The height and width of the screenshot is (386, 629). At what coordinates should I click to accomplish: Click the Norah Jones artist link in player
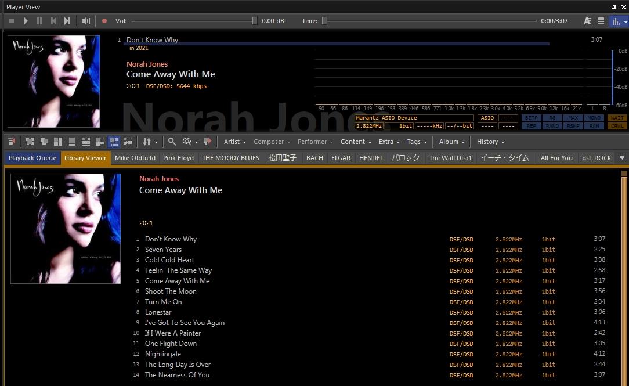147,64
